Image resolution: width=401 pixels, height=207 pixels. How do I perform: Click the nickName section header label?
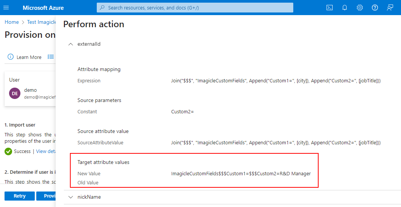(89, 197)
